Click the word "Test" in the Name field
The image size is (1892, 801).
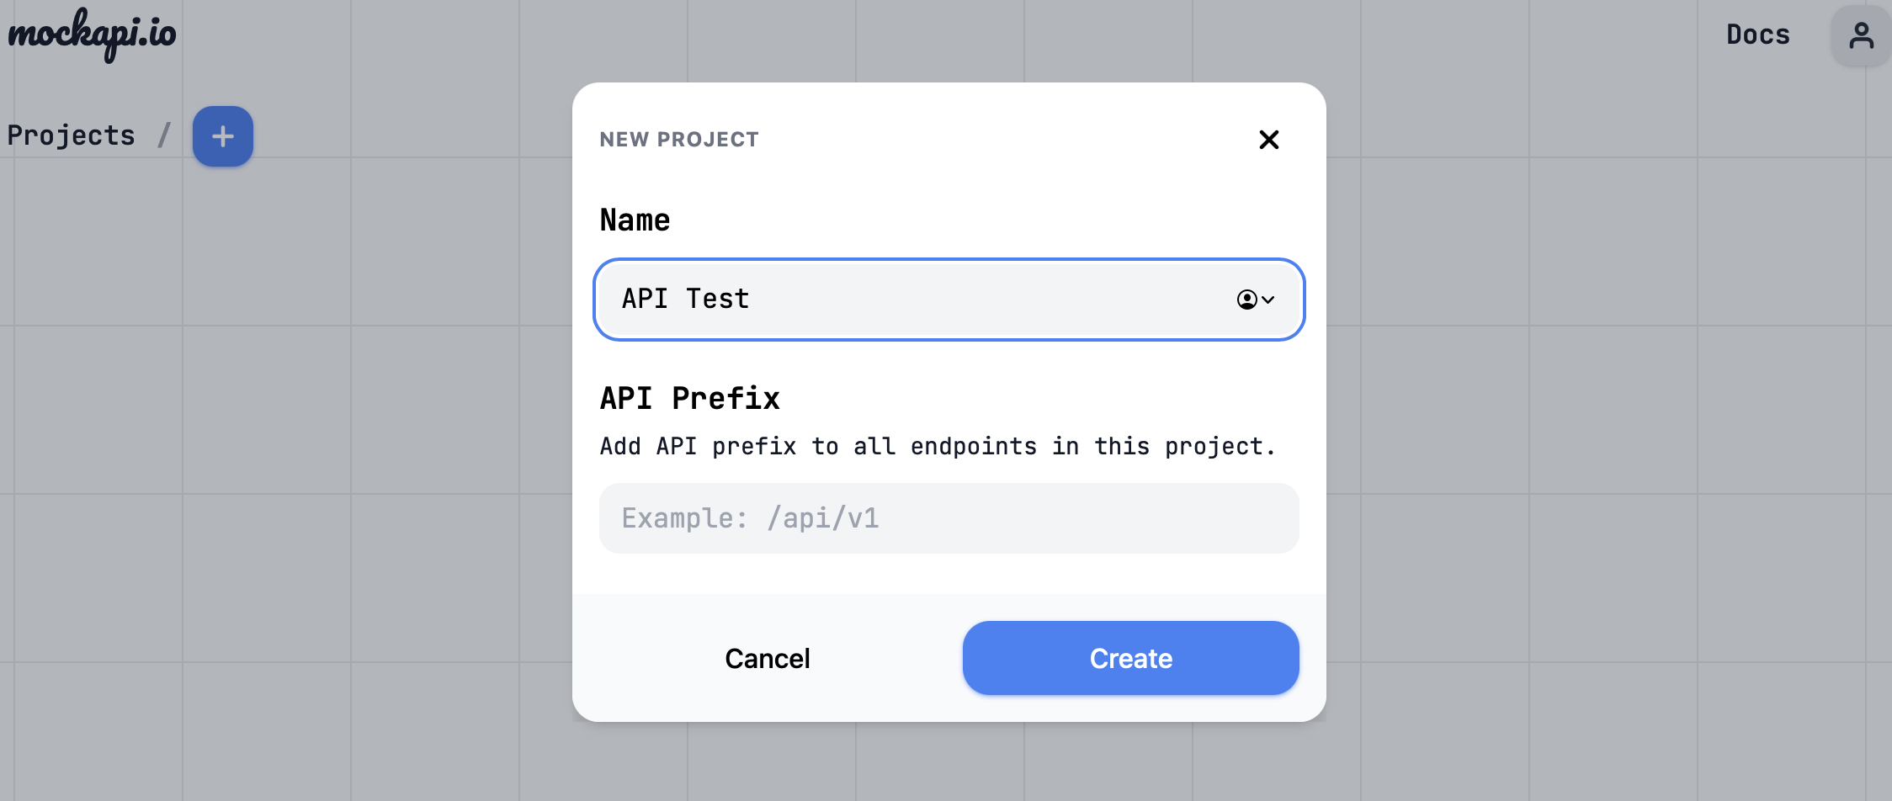[717, 300]
